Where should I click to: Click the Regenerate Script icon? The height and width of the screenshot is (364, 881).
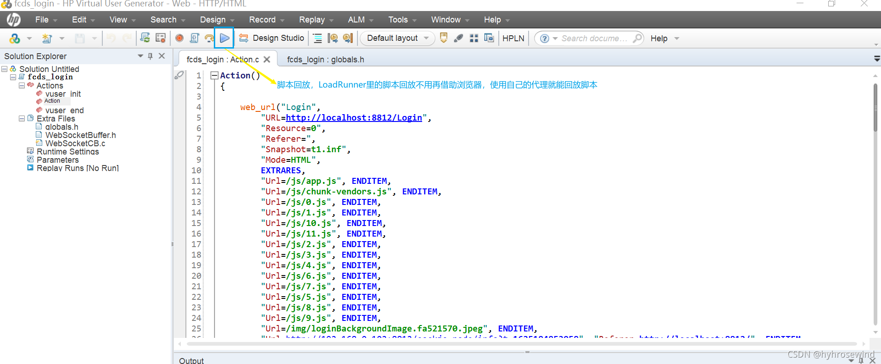[145, 38]
